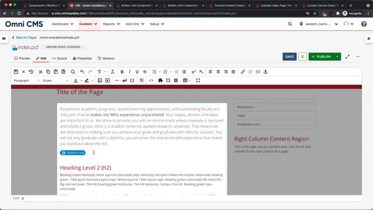Viewport: 373px width, 210px height.
Task: Toggle fullscreen editor mode icon
Action: 198,80
